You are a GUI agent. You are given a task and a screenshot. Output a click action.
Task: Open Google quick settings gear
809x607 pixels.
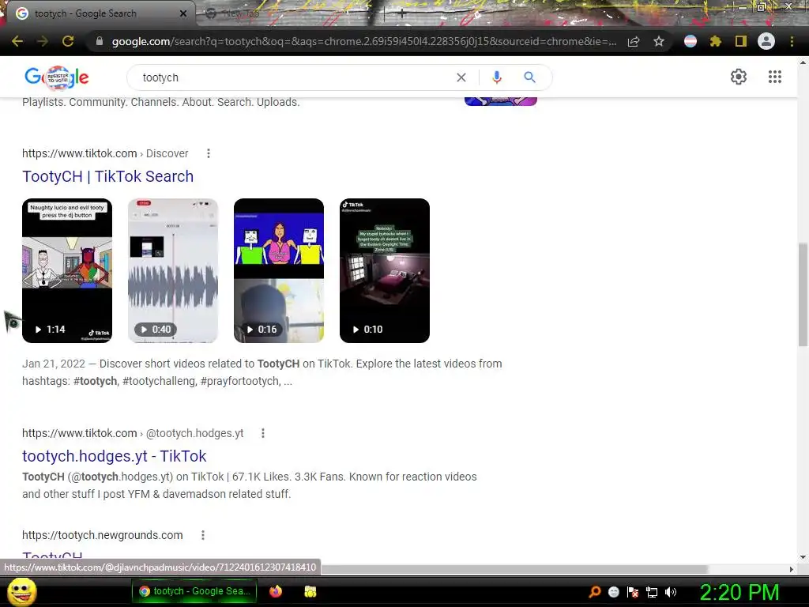pos(739,77)
